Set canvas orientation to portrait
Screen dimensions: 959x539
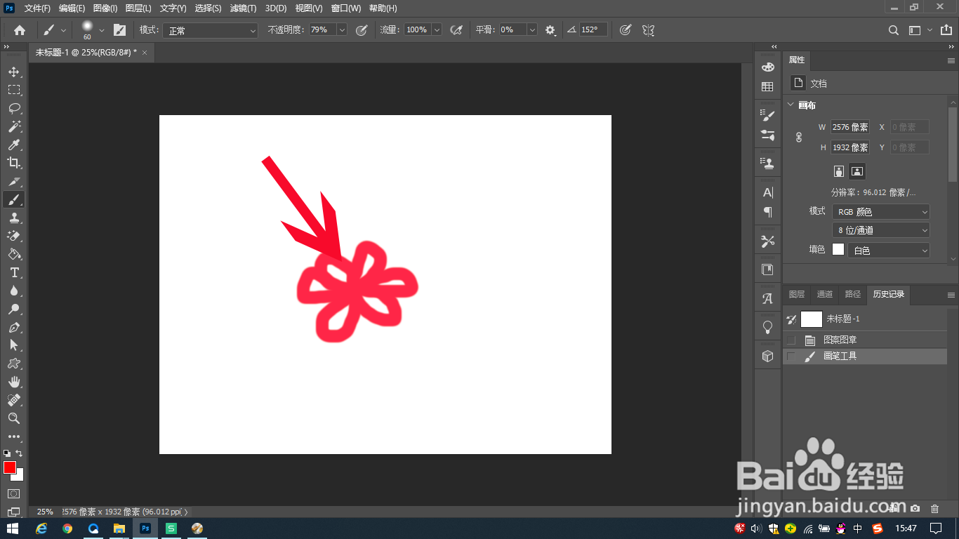(838, 171)
